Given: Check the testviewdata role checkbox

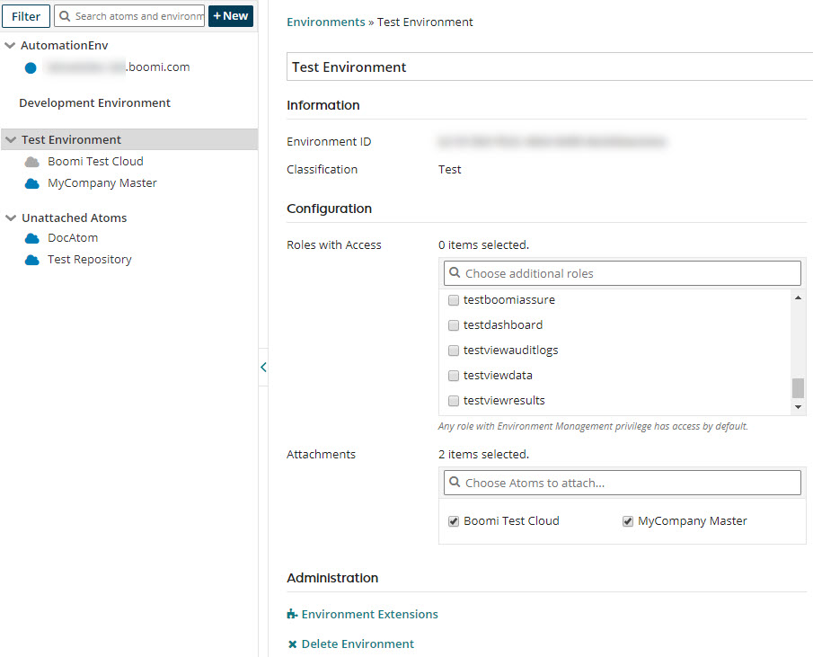Looking at the screenshot, I should (454, 376).
